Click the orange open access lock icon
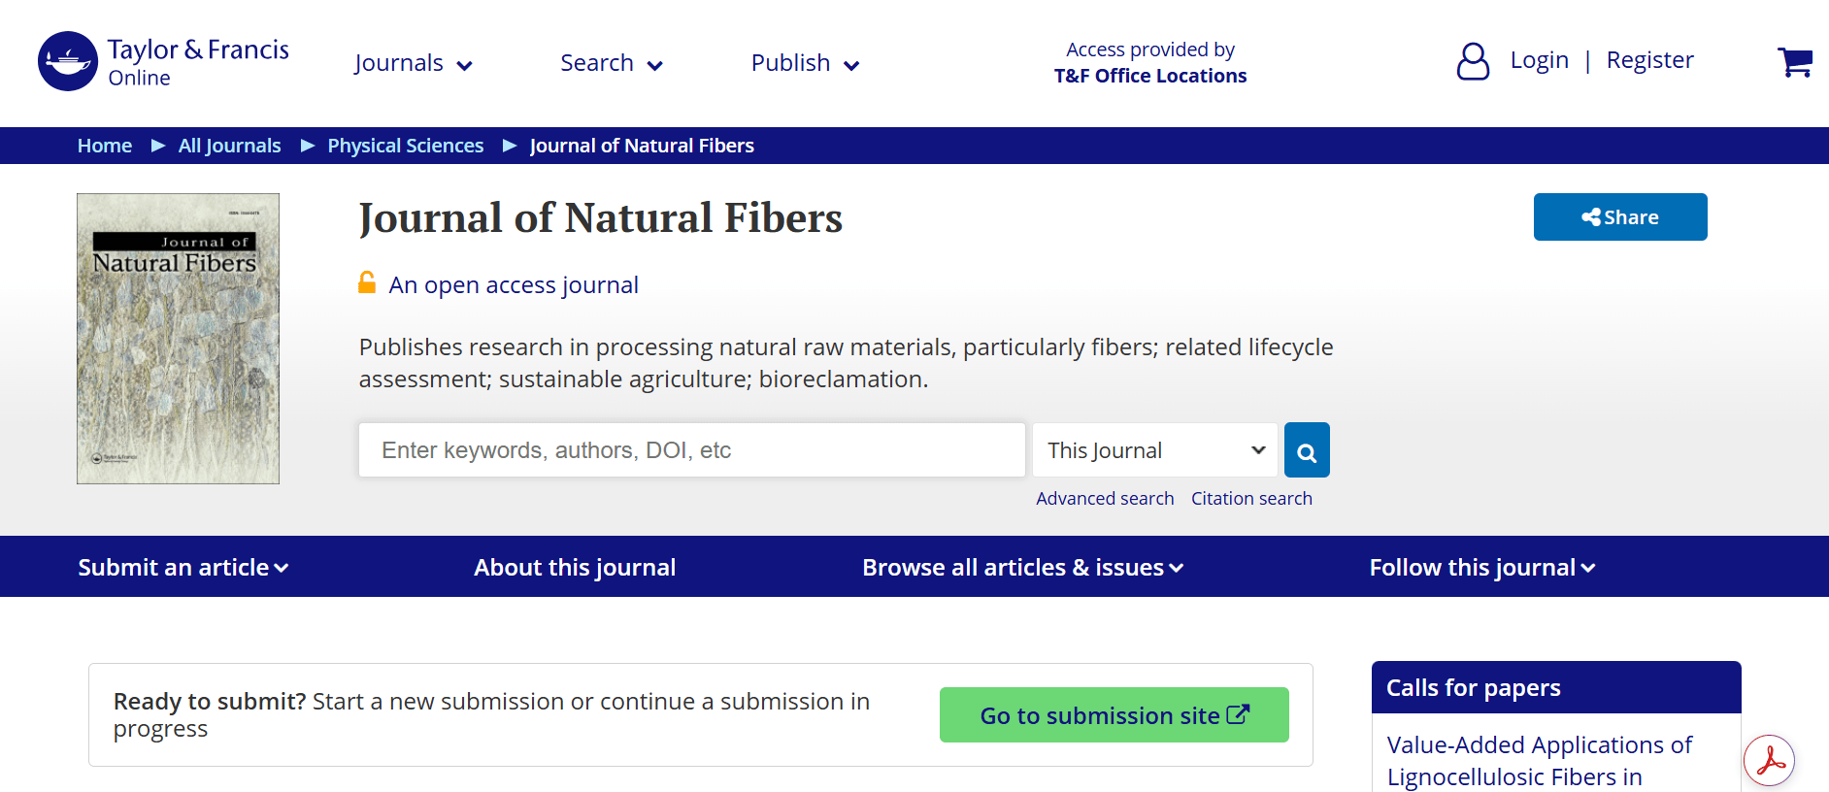 [367, 282]
